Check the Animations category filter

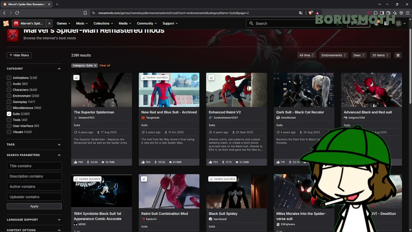[x=9, y=78]
